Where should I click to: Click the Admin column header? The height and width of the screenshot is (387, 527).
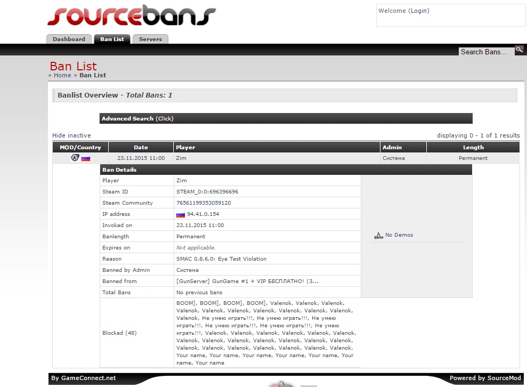(403, 147)
